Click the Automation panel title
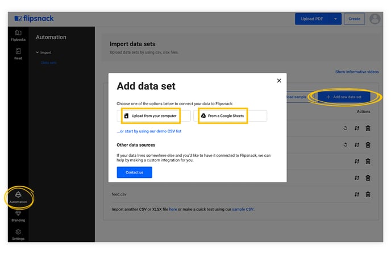The height and width of the screenshot is (254, 391). coord(51,37)
